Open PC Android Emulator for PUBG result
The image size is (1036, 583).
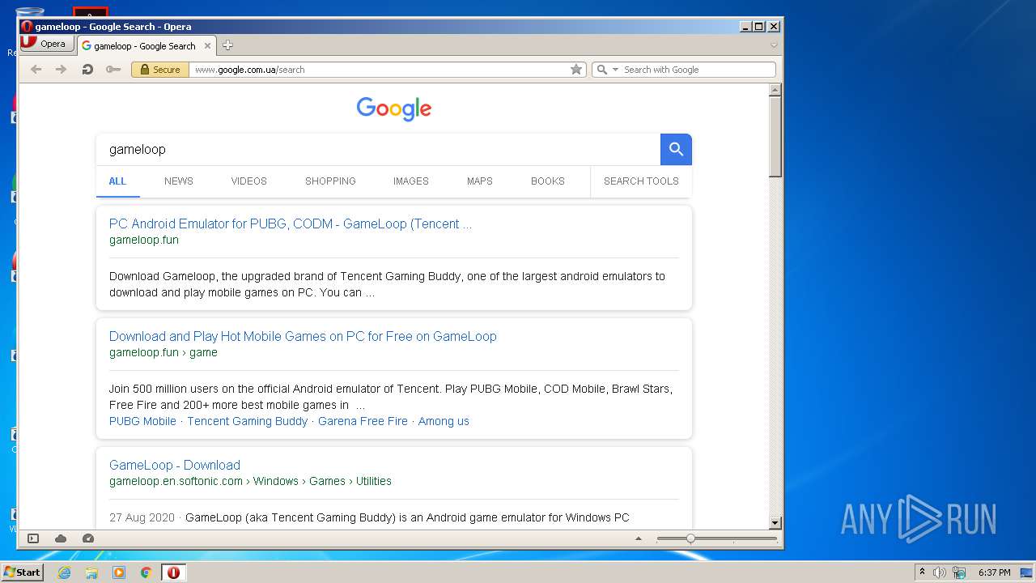[x=291, y=224]
